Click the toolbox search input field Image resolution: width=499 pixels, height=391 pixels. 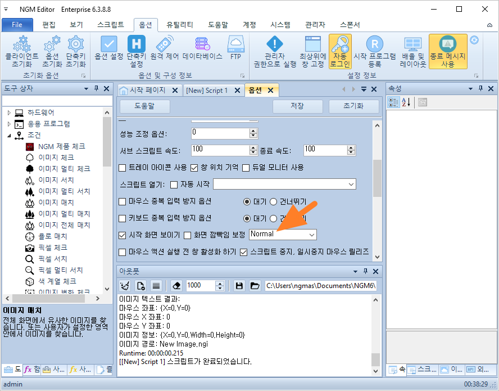[x=57, y=101]
